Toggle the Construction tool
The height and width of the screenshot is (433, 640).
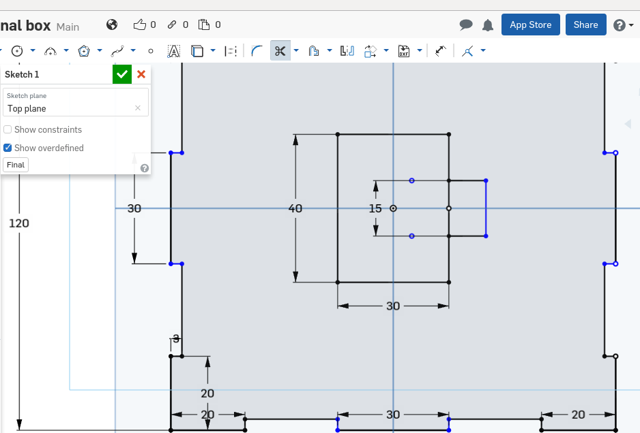(x=231, y=51)
